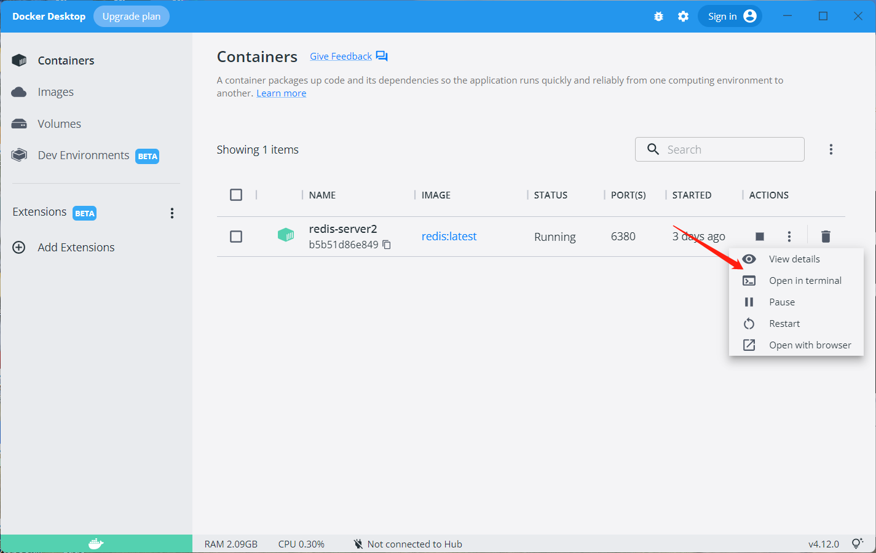Select the redis-server2 row checkbox
This screenshot has width=876, height=553.
[236, 237]
